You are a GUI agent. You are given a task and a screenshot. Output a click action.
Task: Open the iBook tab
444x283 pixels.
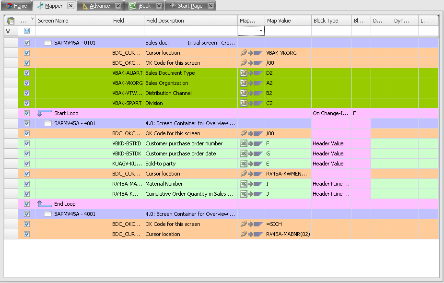click(x=141, y=6)
